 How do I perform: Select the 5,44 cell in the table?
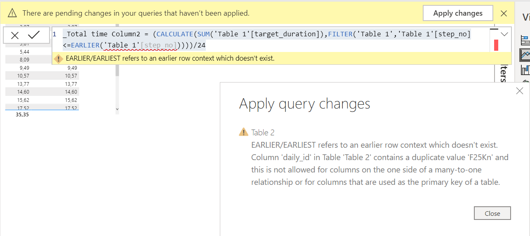(24, 52)
